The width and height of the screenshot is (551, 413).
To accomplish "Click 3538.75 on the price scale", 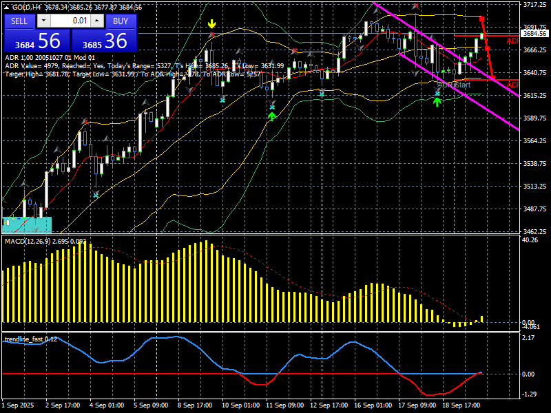I will coord(534,164).
